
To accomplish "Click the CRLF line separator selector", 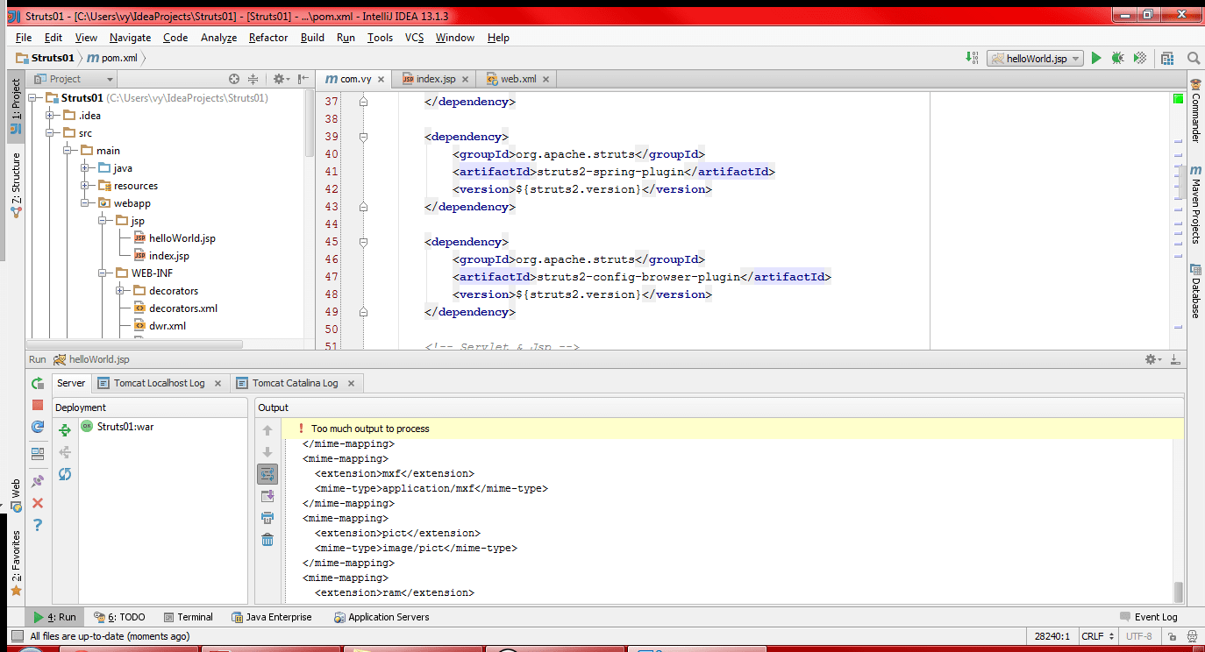I will tap(1099, 636).
